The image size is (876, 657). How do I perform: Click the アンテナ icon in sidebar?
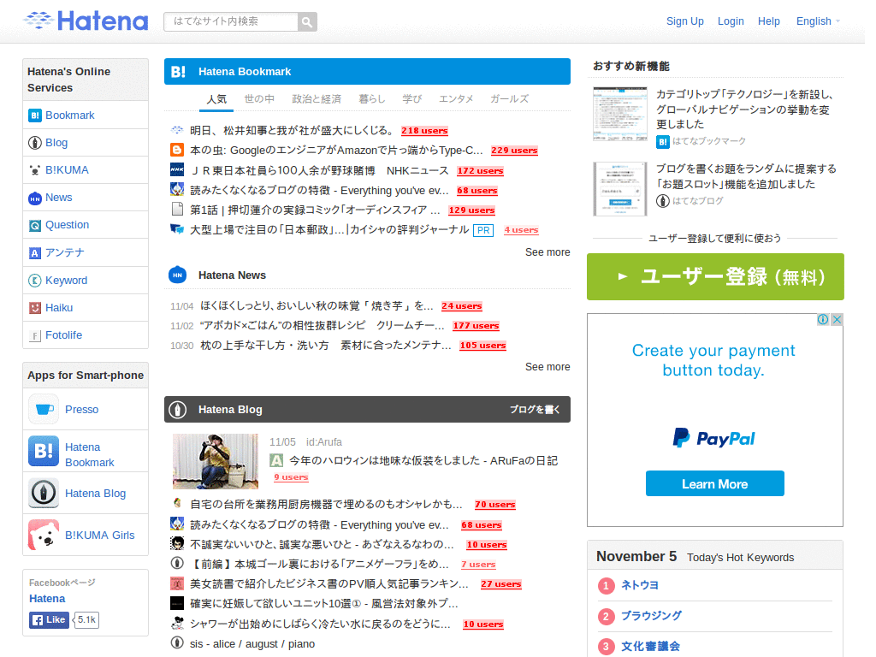tap(34, 252)
